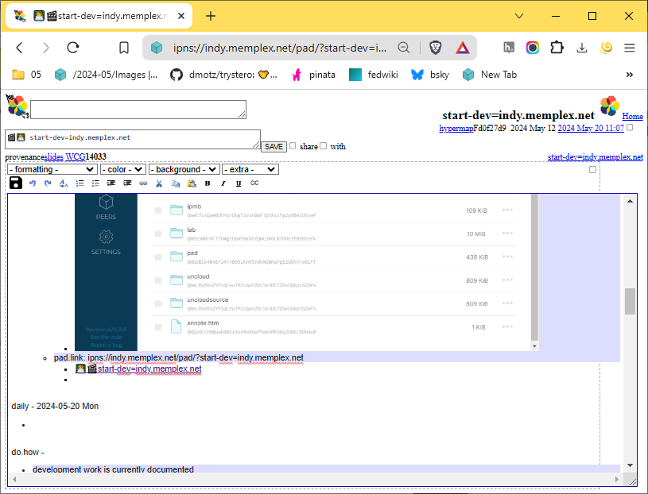Click the zoom-out magnifier in address bar
Image resolution: width=648 pixels, height=494 pixels.
[404, 48]
